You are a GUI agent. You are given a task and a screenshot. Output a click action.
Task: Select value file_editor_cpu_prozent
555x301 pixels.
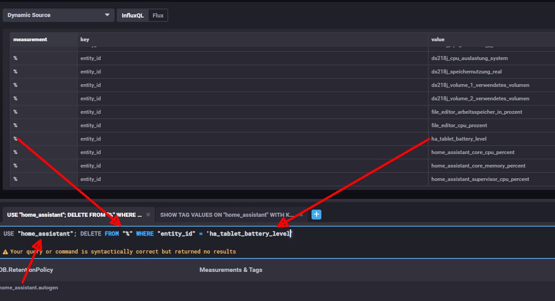coord(459,125)
